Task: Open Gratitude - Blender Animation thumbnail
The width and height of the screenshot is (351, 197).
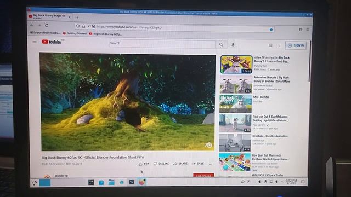Action: (x=235, y=142)
